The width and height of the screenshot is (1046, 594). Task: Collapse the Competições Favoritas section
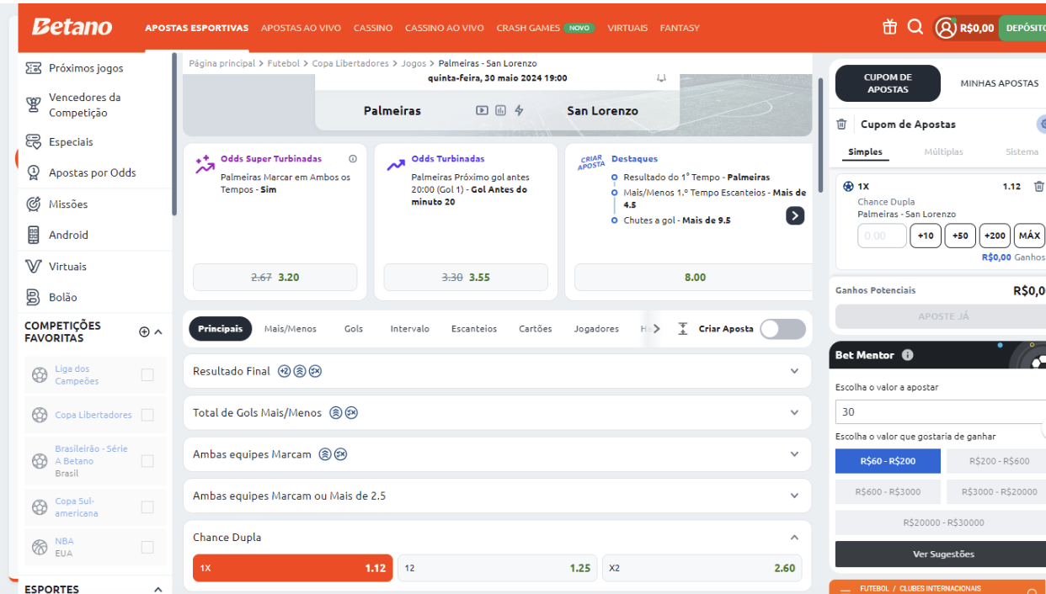[158, 332]
